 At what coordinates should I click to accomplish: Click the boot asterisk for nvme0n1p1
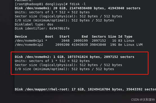point(46,41)
